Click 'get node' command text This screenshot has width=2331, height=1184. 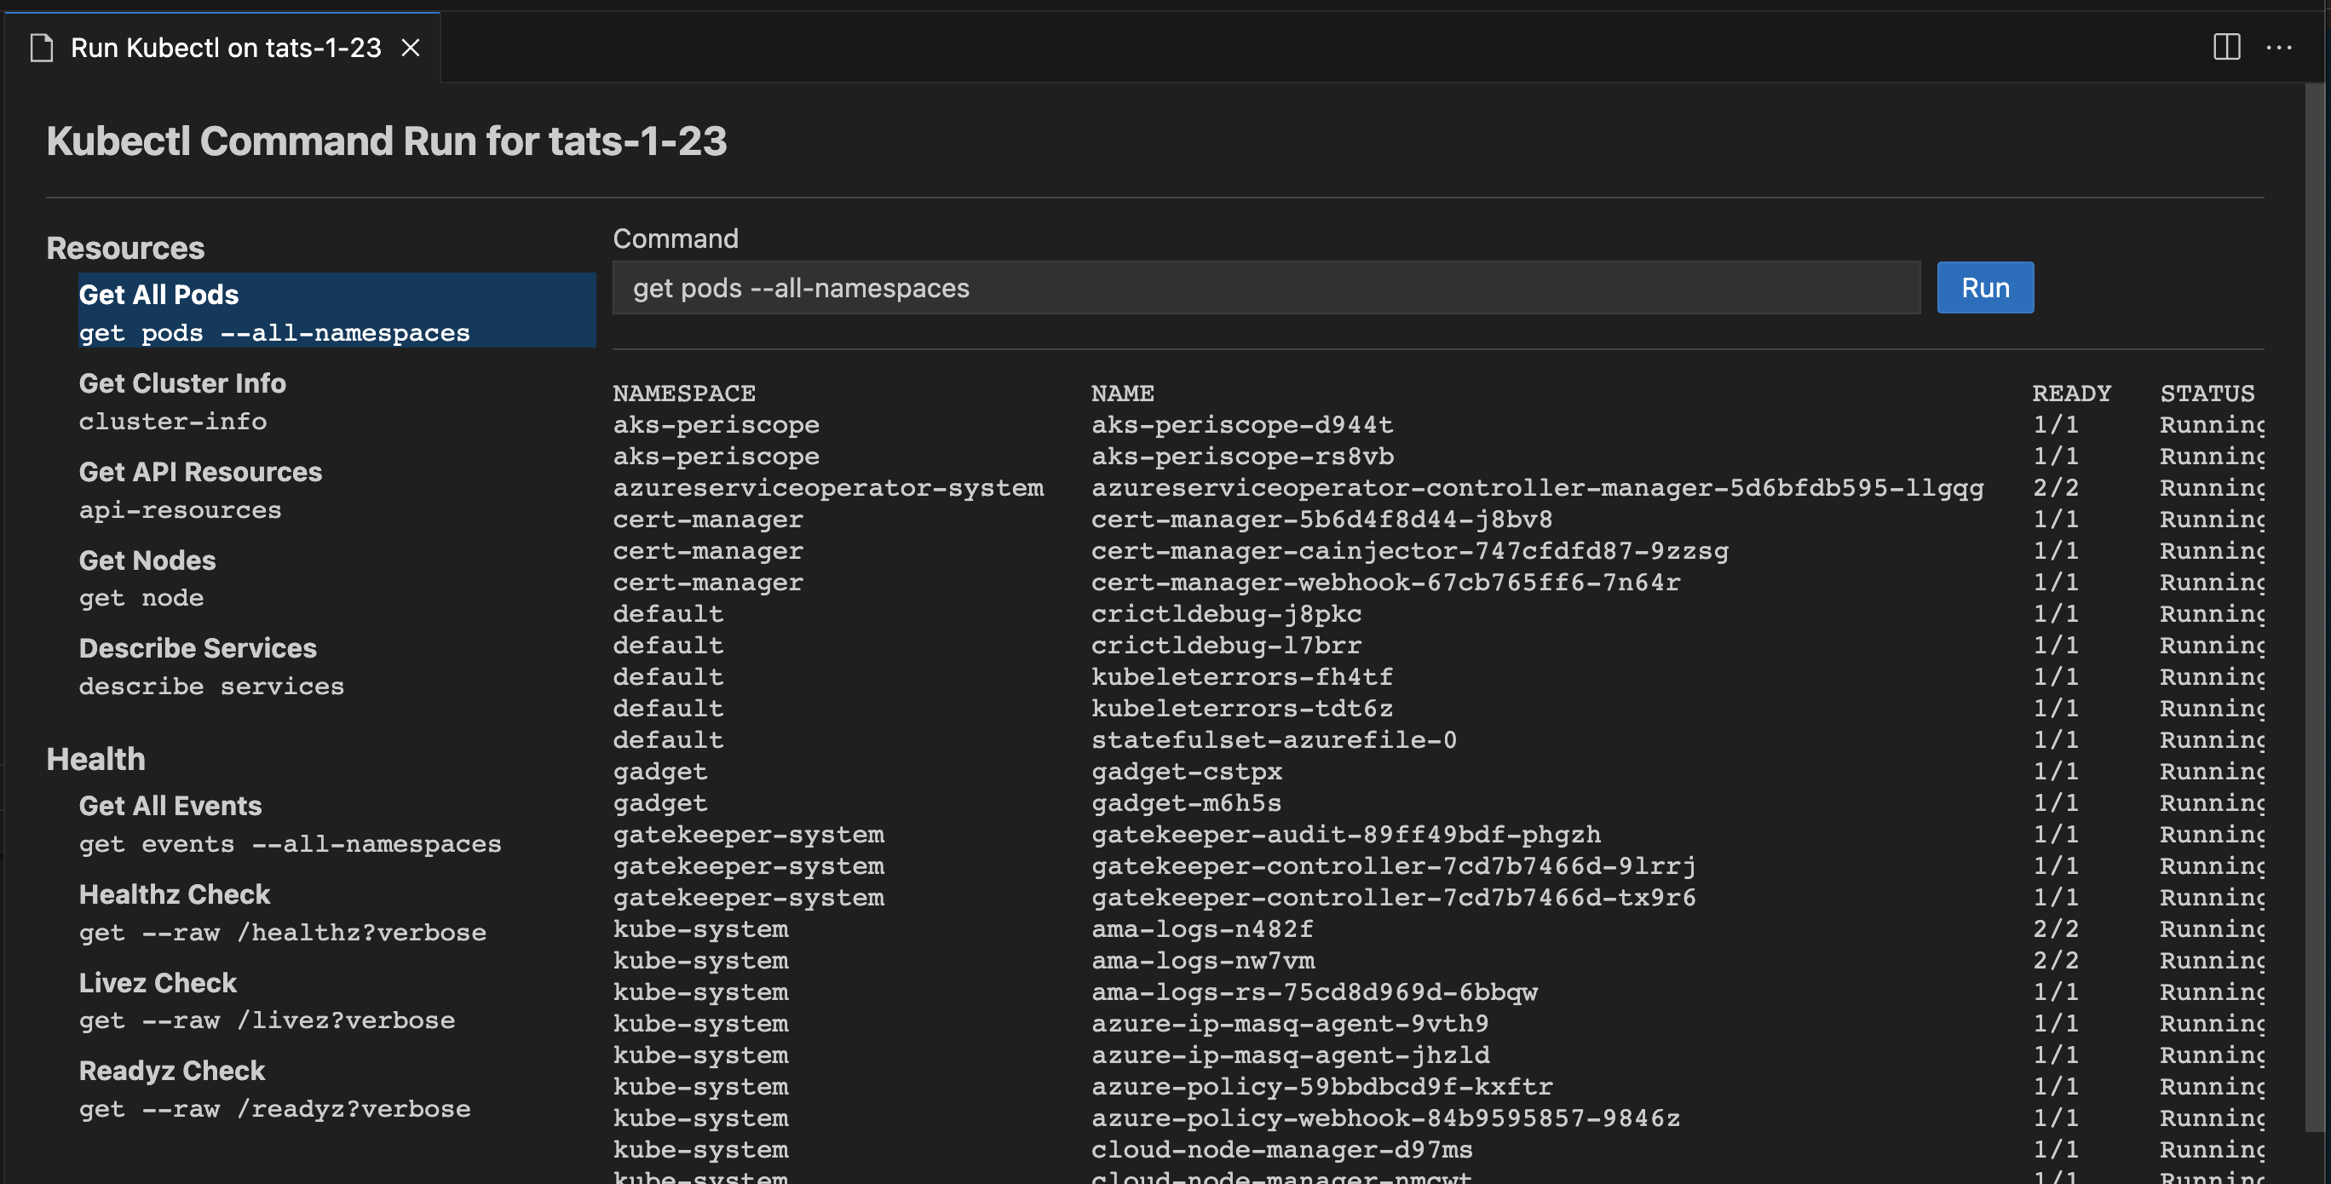[x=141, y=598]
